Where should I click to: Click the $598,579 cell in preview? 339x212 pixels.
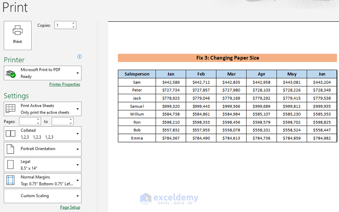(262, 122)
